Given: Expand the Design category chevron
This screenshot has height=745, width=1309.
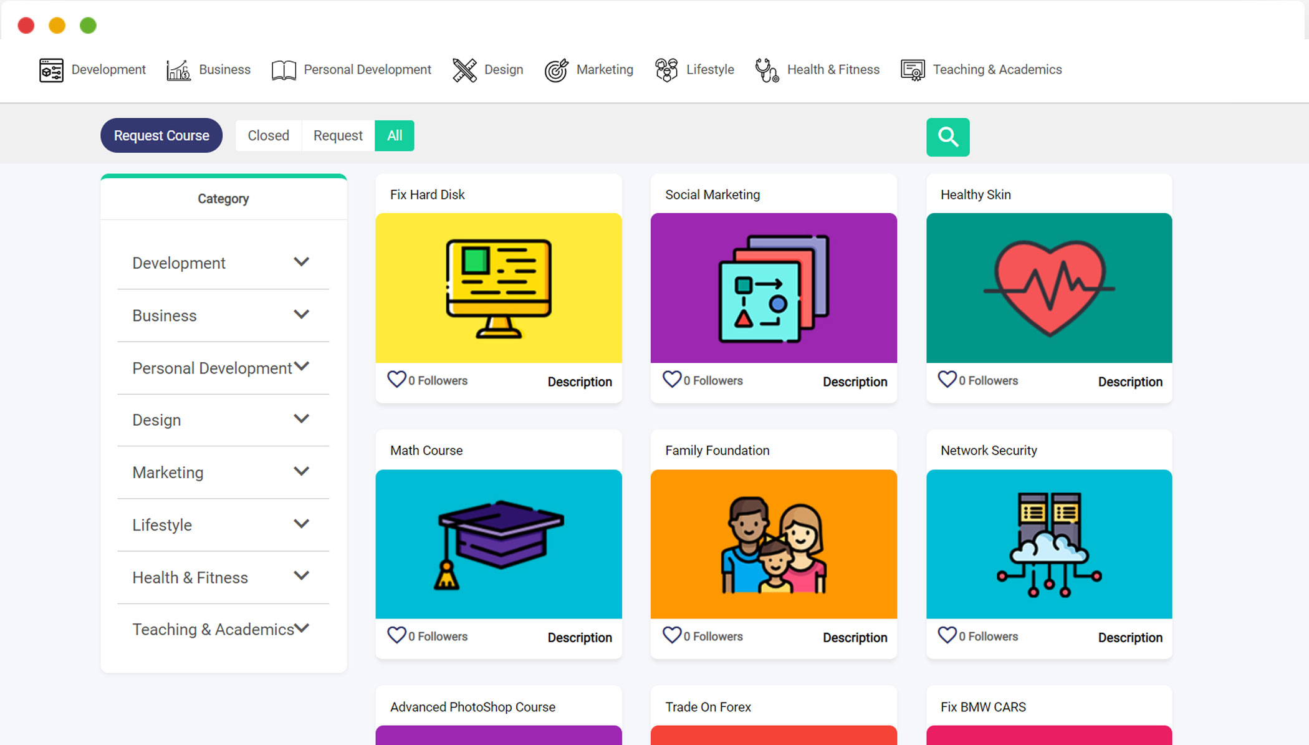Looking at the screenshot, I should pos(302,419).
